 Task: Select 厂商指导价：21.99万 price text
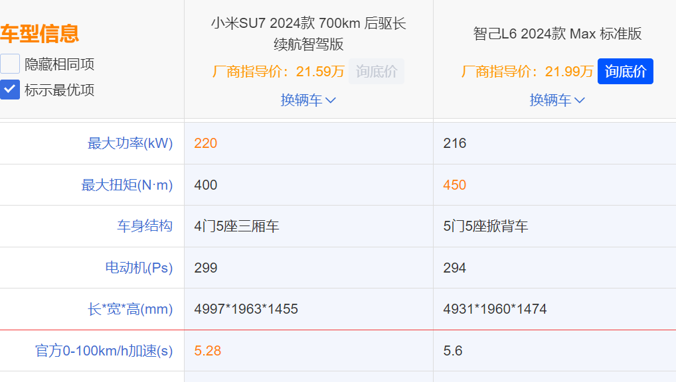click(527, 71)
